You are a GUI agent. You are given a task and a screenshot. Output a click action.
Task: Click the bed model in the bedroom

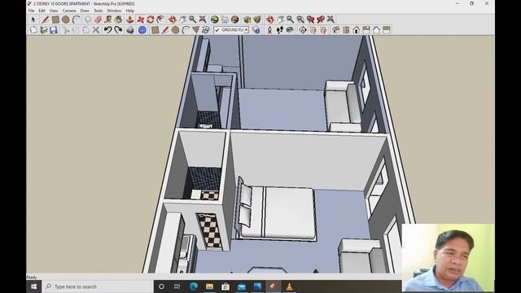[x=276, y=212]
